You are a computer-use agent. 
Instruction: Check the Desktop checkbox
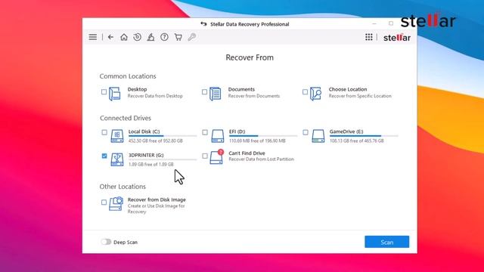coord(104,92)
